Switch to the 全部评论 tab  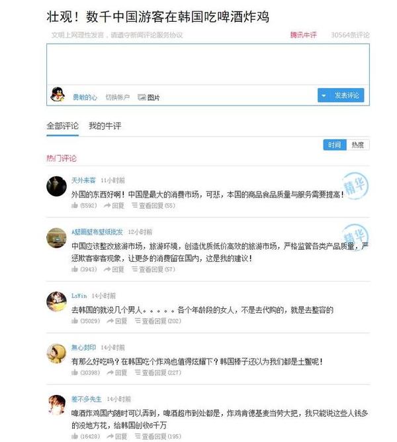[62, 126]
